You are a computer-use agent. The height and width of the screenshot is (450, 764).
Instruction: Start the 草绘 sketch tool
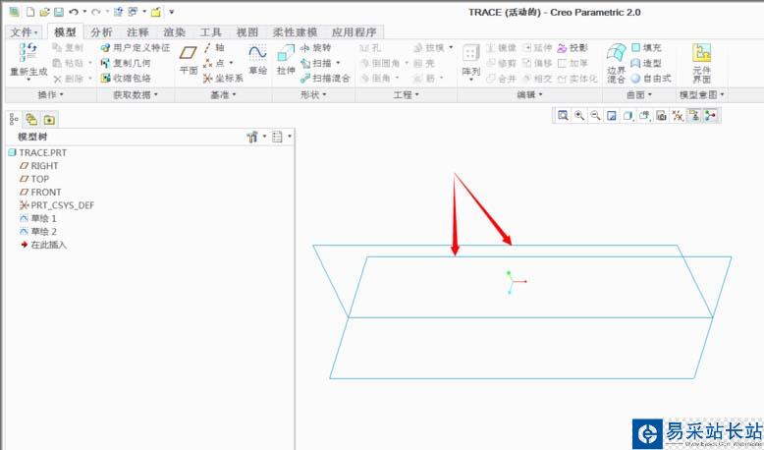pos(257,61)
